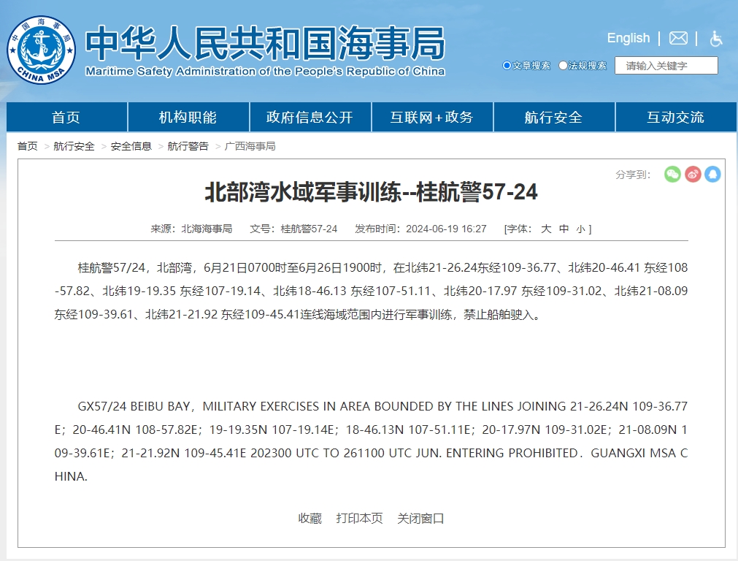
Task: Go to 互联网+政务 section
Action: 431,118
